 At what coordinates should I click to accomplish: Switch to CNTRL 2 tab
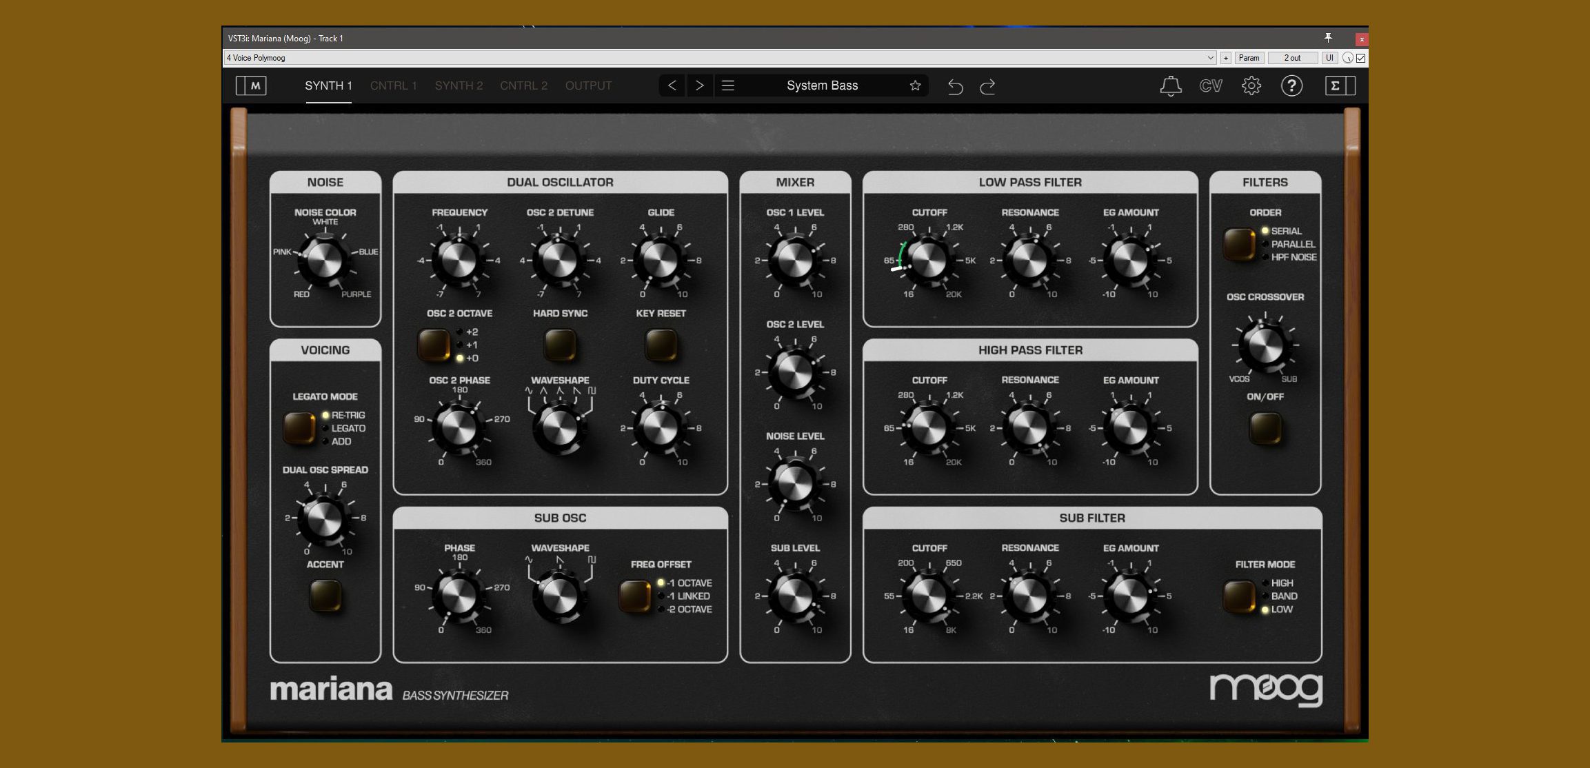523,85
